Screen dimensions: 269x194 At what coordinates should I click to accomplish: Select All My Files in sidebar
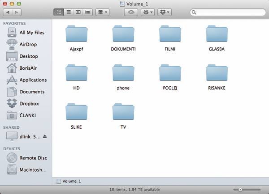click(x=26, y=33)
